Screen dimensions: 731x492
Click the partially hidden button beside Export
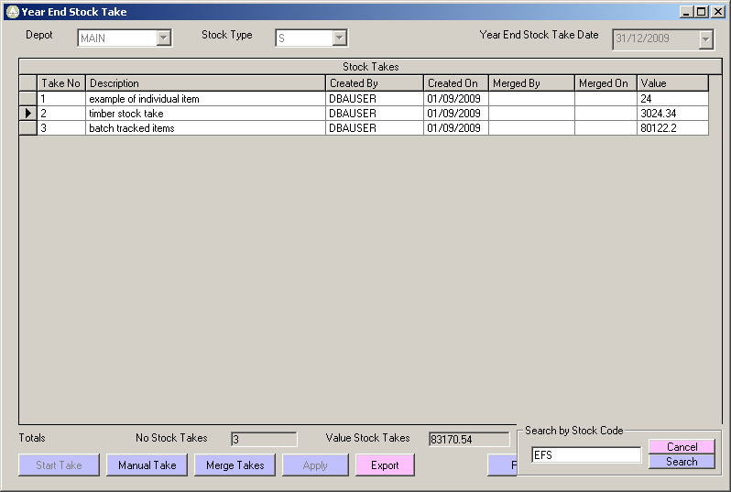coord(503,465)
